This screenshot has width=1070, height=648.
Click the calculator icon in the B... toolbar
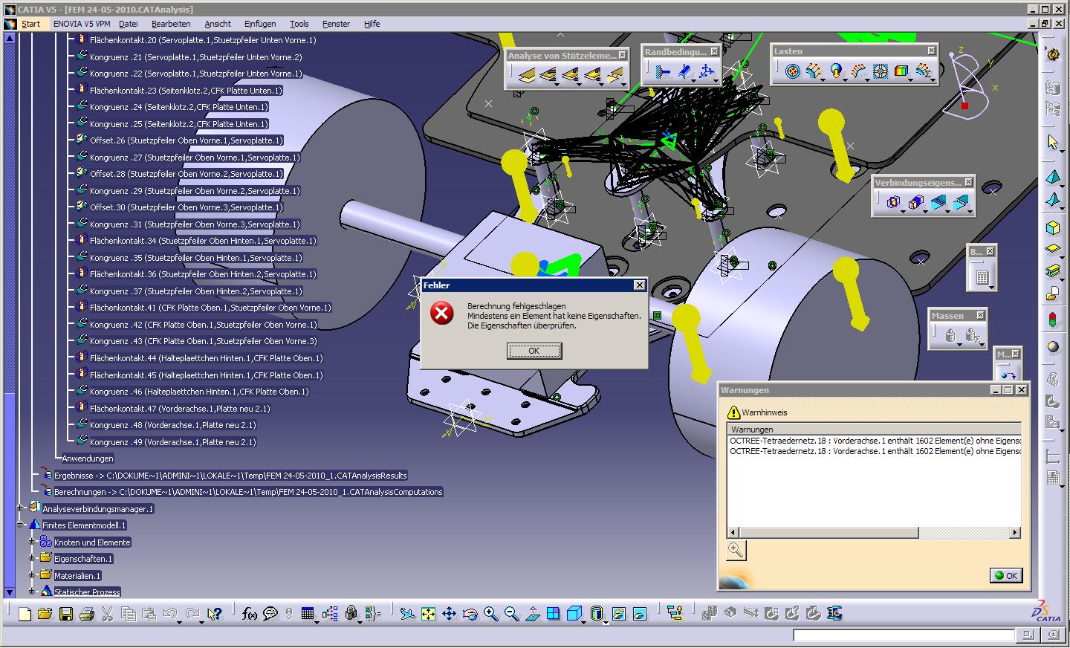coord(982,278)
